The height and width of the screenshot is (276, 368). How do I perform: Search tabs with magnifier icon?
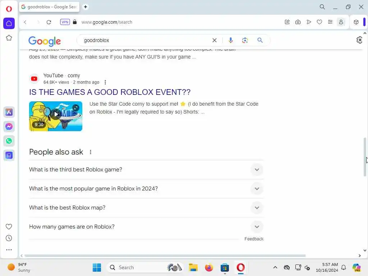[322, 7]
